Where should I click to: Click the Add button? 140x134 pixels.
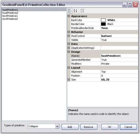pos(70,127)
